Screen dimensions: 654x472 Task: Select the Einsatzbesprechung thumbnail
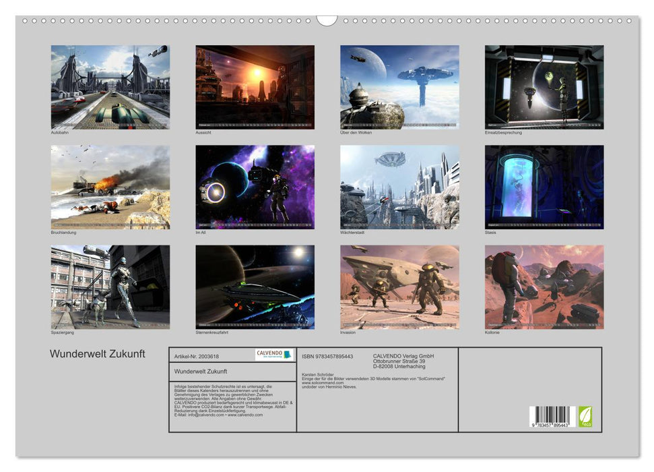[x=544, y=87]
